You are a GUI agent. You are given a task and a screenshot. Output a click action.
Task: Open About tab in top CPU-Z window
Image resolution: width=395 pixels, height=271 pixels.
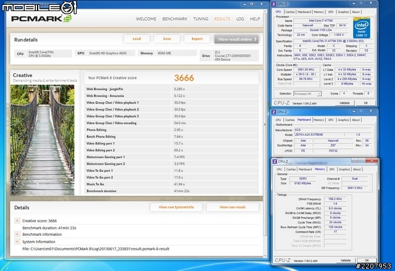(x=355, y=12)
